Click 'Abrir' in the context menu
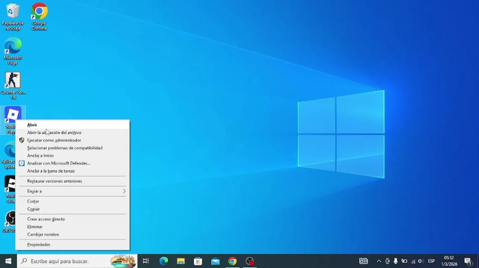 click(72, 125)
